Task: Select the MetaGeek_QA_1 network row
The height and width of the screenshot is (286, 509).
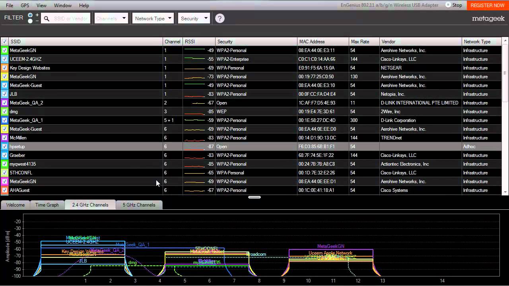Action: tap(251, 120)
